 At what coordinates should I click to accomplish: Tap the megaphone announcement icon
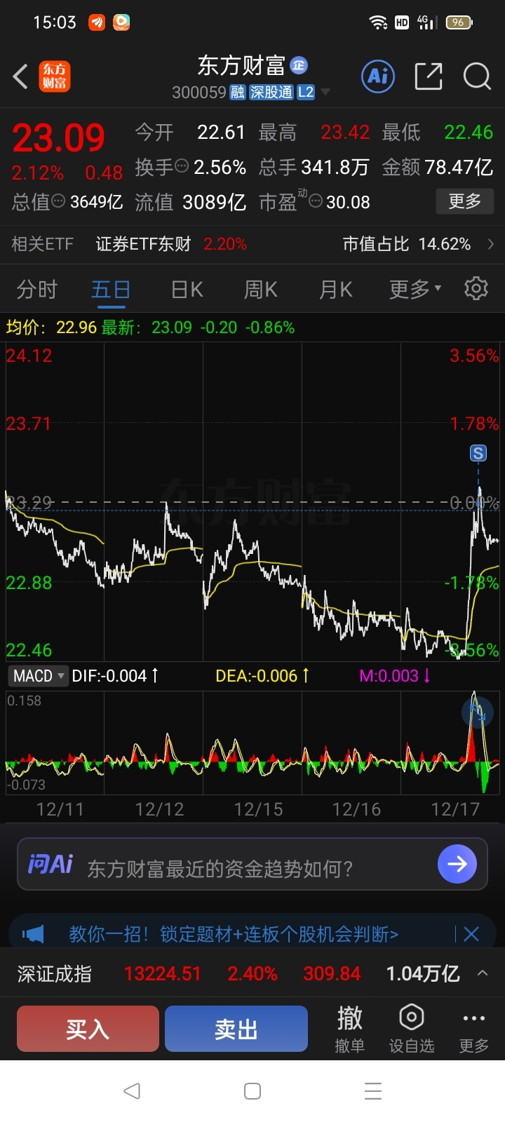pos(33,934)
